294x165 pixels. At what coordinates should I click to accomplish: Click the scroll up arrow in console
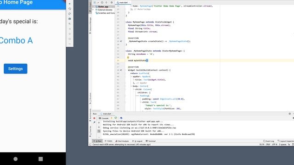tap(99, 123)
